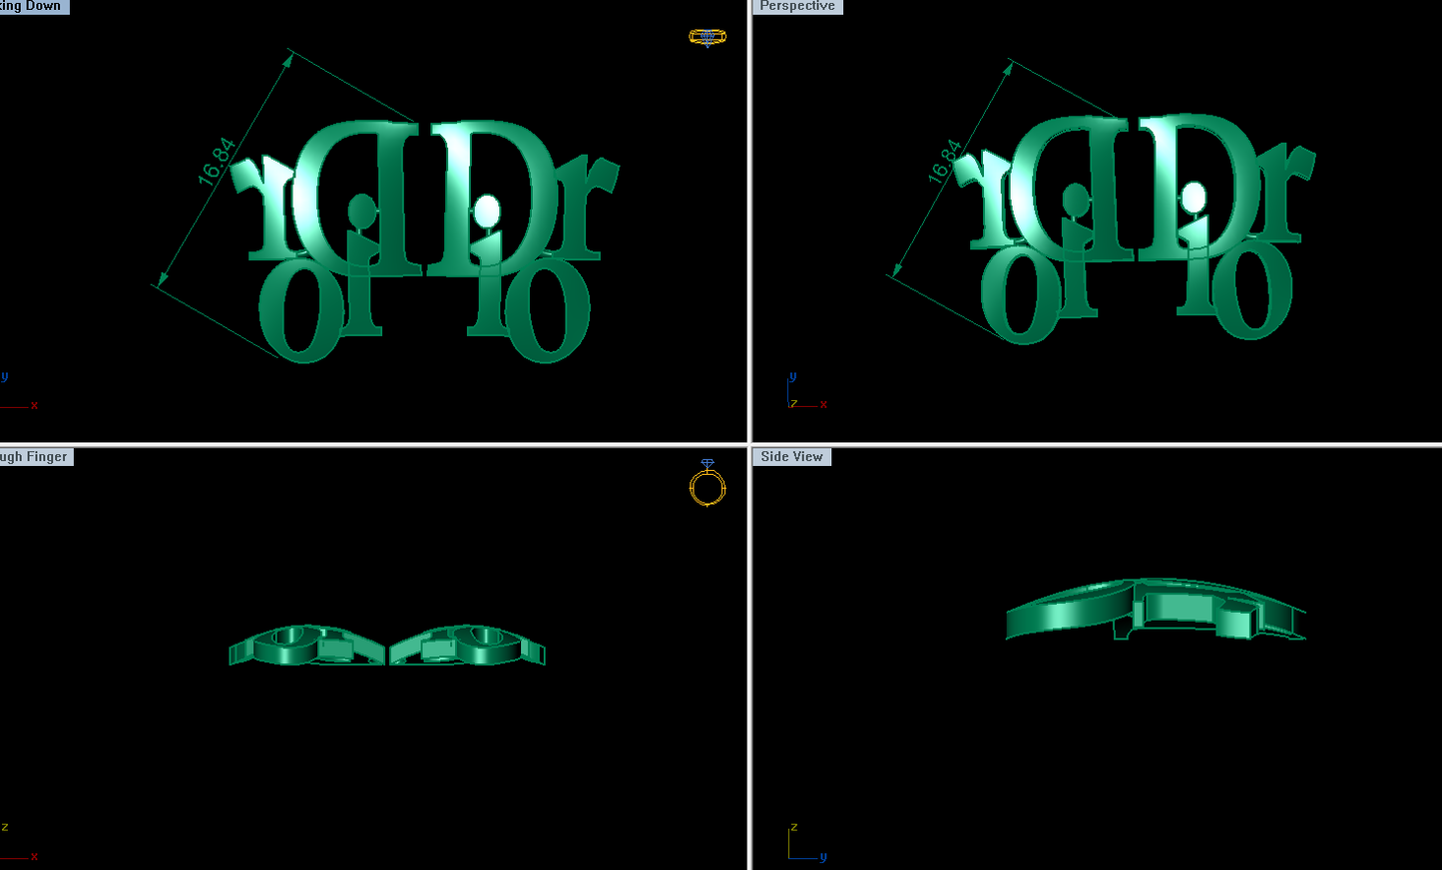Select the 16.84 dimension text in Perspective viewport
1442x870 pixels.
945,161
